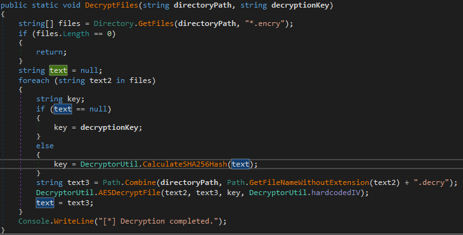Click DecryptorUtil before CalculateSHA256Hash
The height and width of the screenshot is (235, 463).
click(x=109, y=164)
